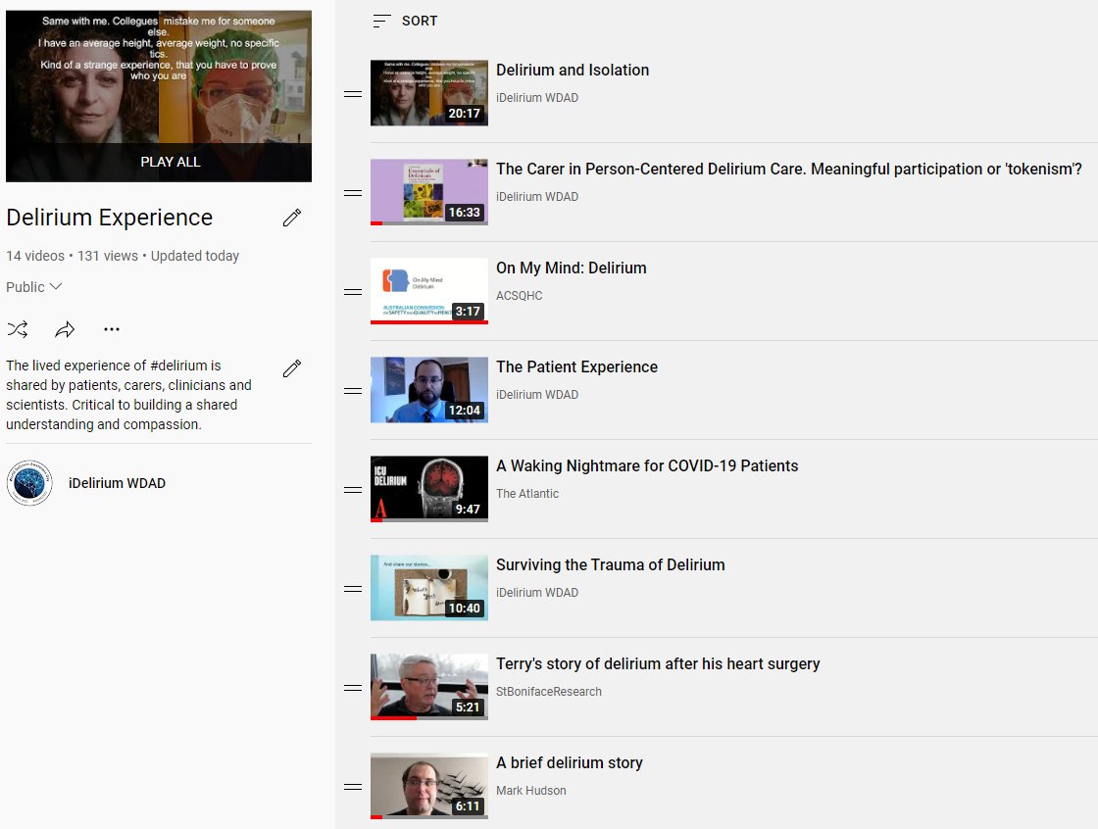The height and width of the screenshot is (829, 1098).
Task: Click the drag handle for 'A brief delirium story'
Action: pyautogui.click(x=352, y=786)
